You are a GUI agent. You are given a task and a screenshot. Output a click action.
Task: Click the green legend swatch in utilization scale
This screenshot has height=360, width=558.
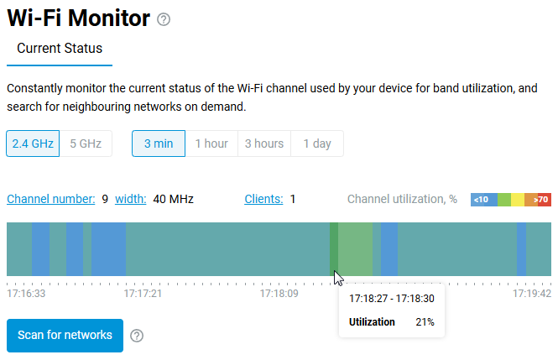pos(504,200)
